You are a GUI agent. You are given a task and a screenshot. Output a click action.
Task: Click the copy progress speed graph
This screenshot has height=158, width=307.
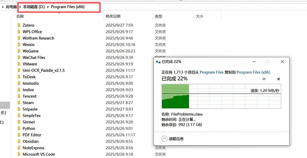pyautogui.click(x=221, y=96)
